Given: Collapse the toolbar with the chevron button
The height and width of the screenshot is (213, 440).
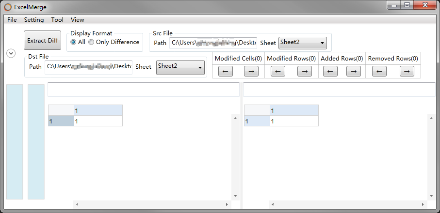Looking at the screenshot, I should [11, 53].
